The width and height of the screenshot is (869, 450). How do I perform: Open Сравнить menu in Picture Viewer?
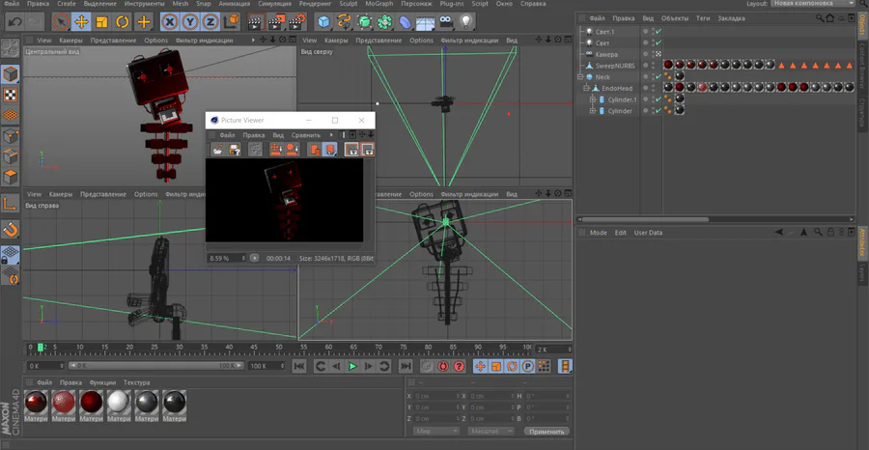tap(305, 135)
